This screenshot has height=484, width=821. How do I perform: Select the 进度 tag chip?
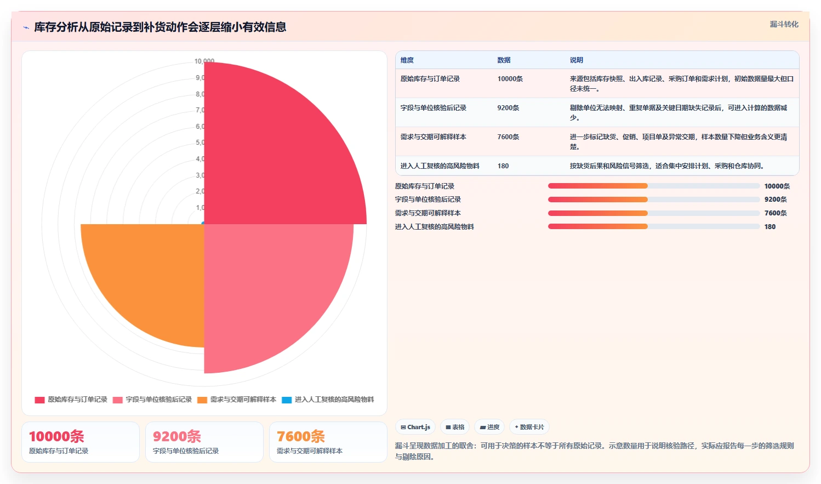point(489,427)
